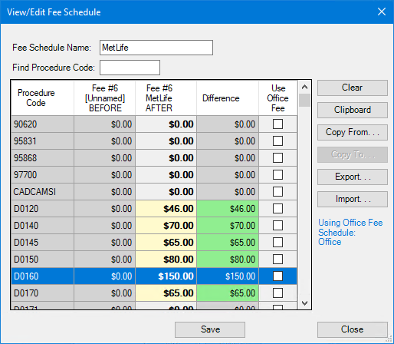The image size is (394, 344).
Task: Select procedure code 97700
Action: tap(42, 175)
